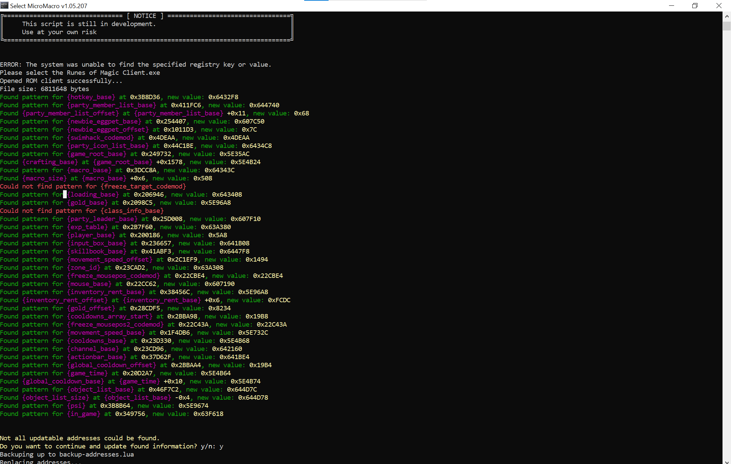Click the scrollbar up arrow

[727, 16]
